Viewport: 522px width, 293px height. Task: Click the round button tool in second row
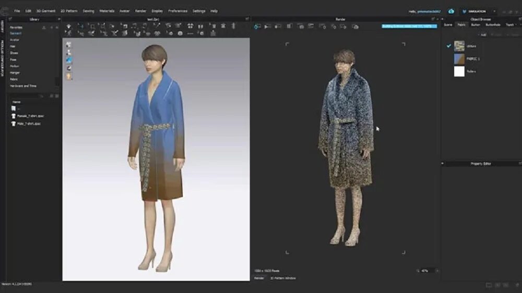tap(180, 33)
